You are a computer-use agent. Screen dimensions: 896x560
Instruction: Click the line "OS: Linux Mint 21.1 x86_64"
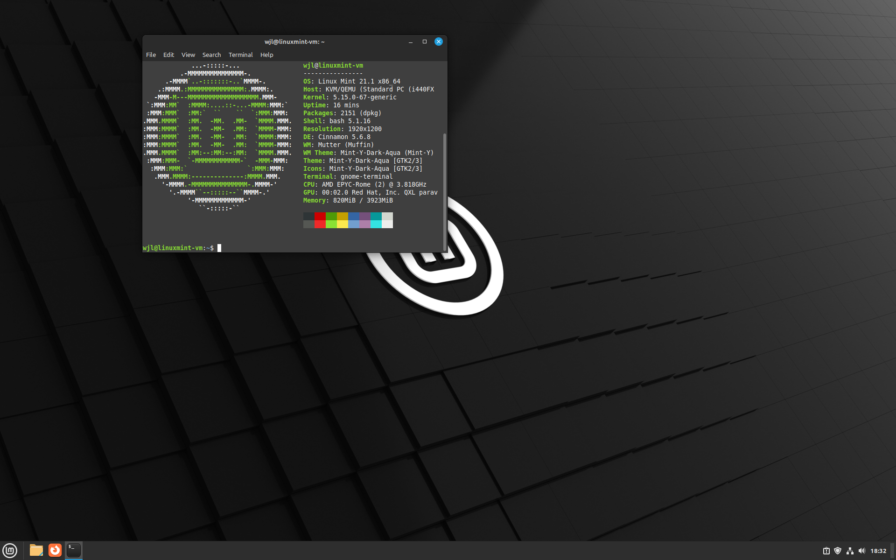click(x=352, y=81)
